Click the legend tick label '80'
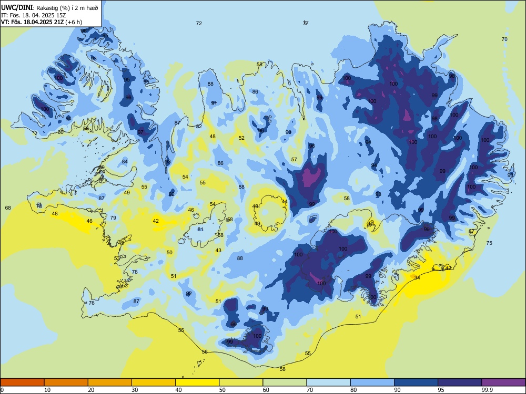This screenshot has width=526, height=394. (x=353, y=390)
